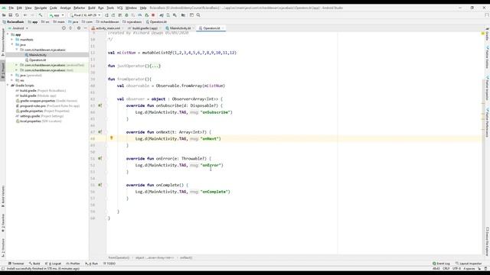This screenshot has width=490, height=275.
Task: Open the Tools menu
Action: 110,8
